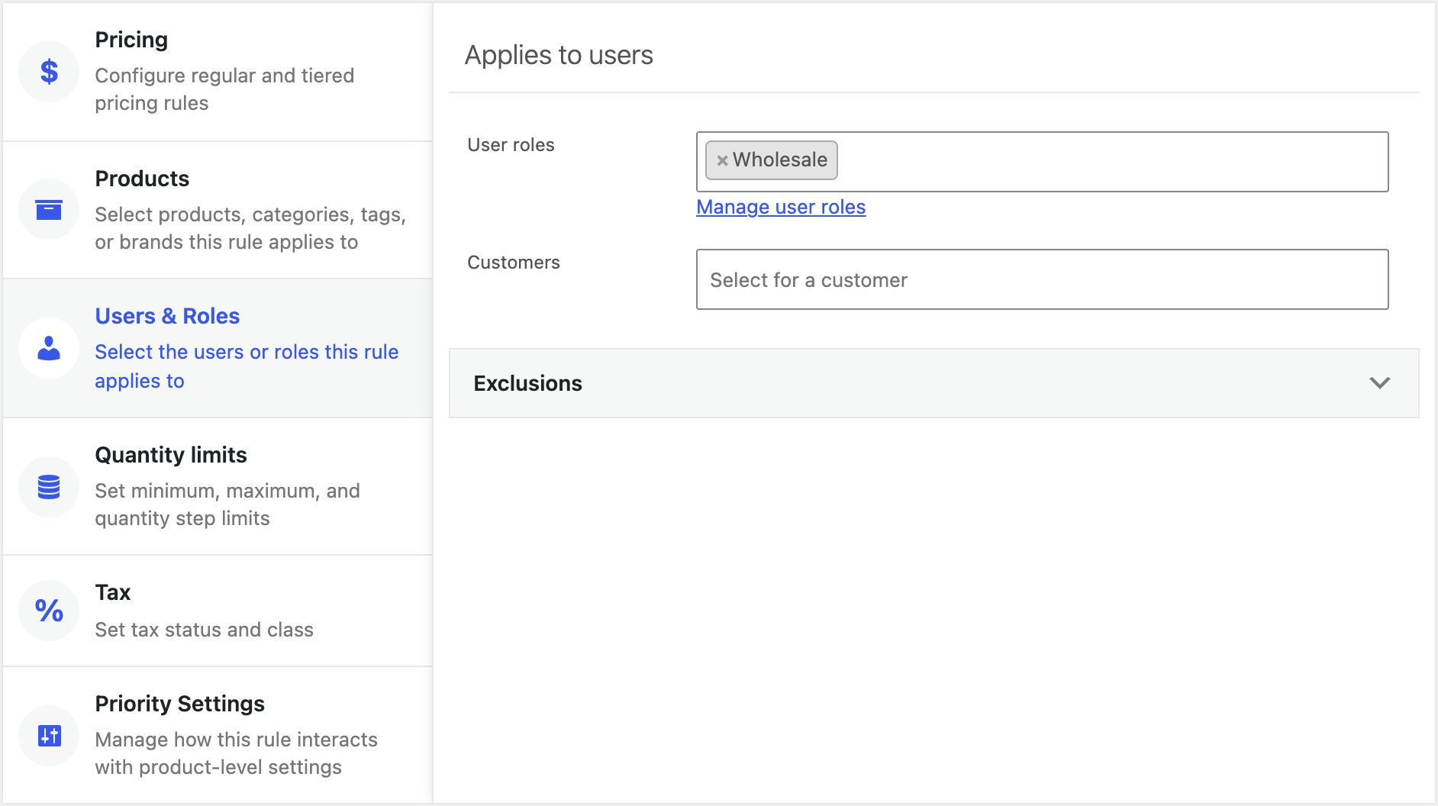Click the User roles label

point(511,145)
